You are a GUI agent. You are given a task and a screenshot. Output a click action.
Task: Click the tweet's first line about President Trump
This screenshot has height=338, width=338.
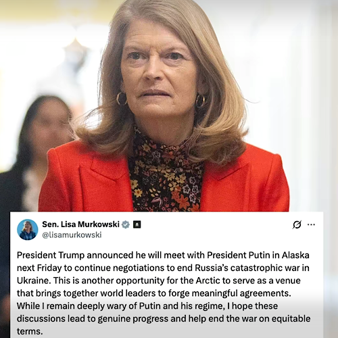[x=163, y=256]
